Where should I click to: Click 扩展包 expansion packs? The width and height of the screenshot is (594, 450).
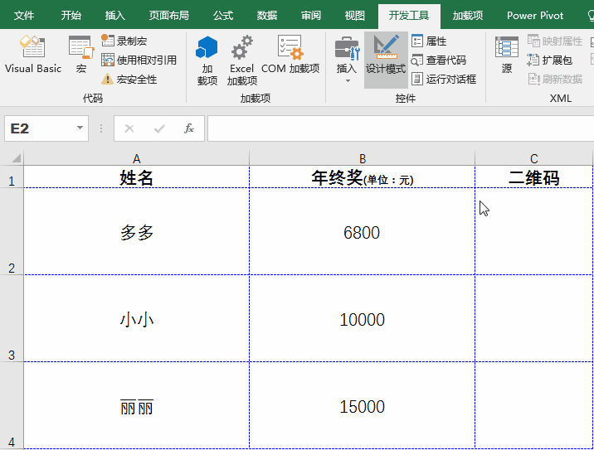tap(549, 60)
